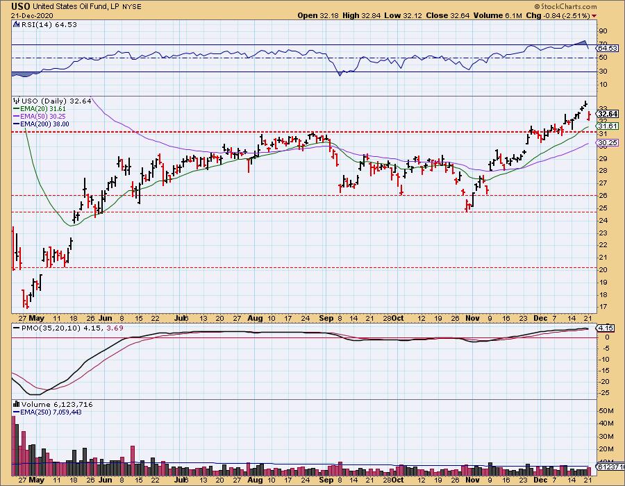625x486 pixels.
Task: Click the 'Open 32.18' value
Action: coord(319,15)
